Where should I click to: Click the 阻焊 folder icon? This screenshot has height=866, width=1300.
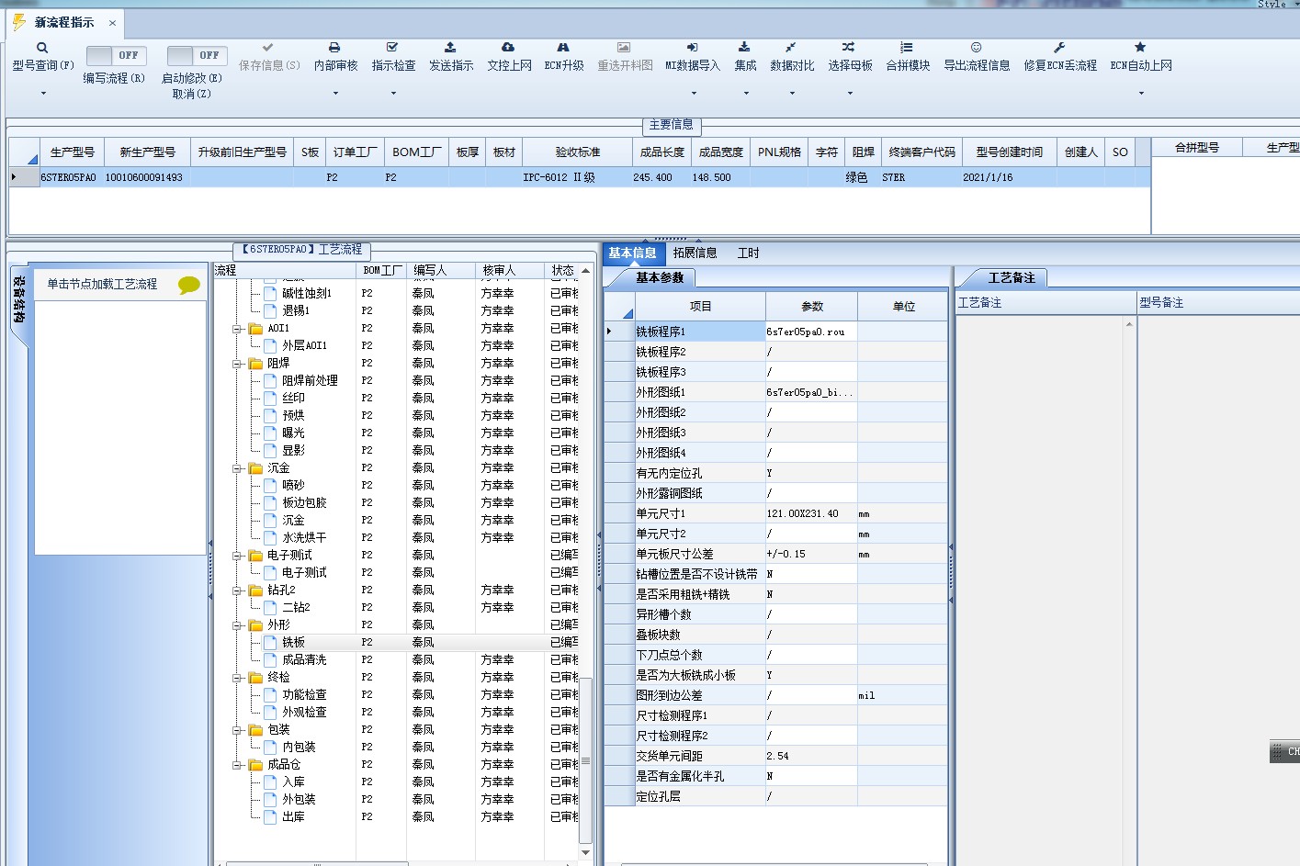pos(256,364)
